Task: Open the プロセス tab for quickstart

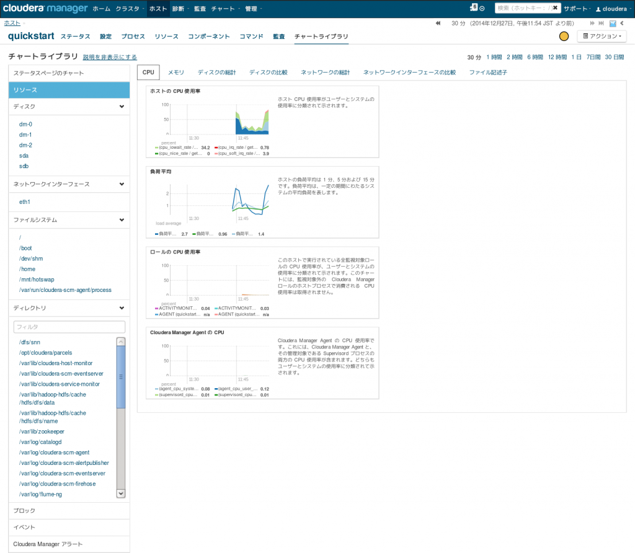Action: [x=133, y=37]
